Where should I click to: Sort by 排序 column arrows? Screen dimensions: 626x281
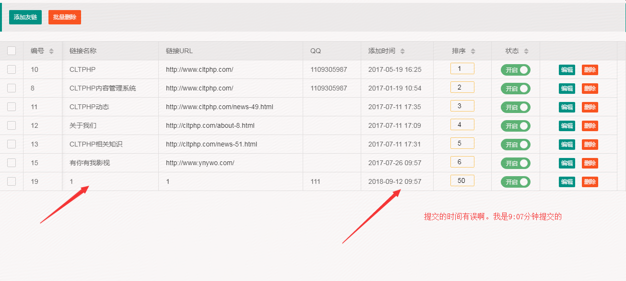tap(473, 51)
